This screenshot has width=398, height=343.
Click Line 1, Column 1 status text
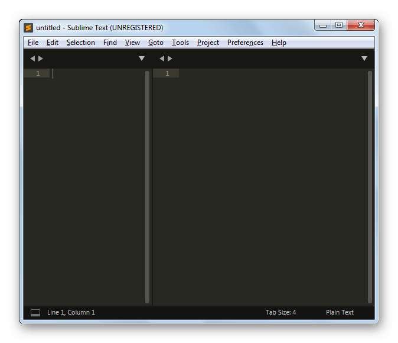(71, 312)
